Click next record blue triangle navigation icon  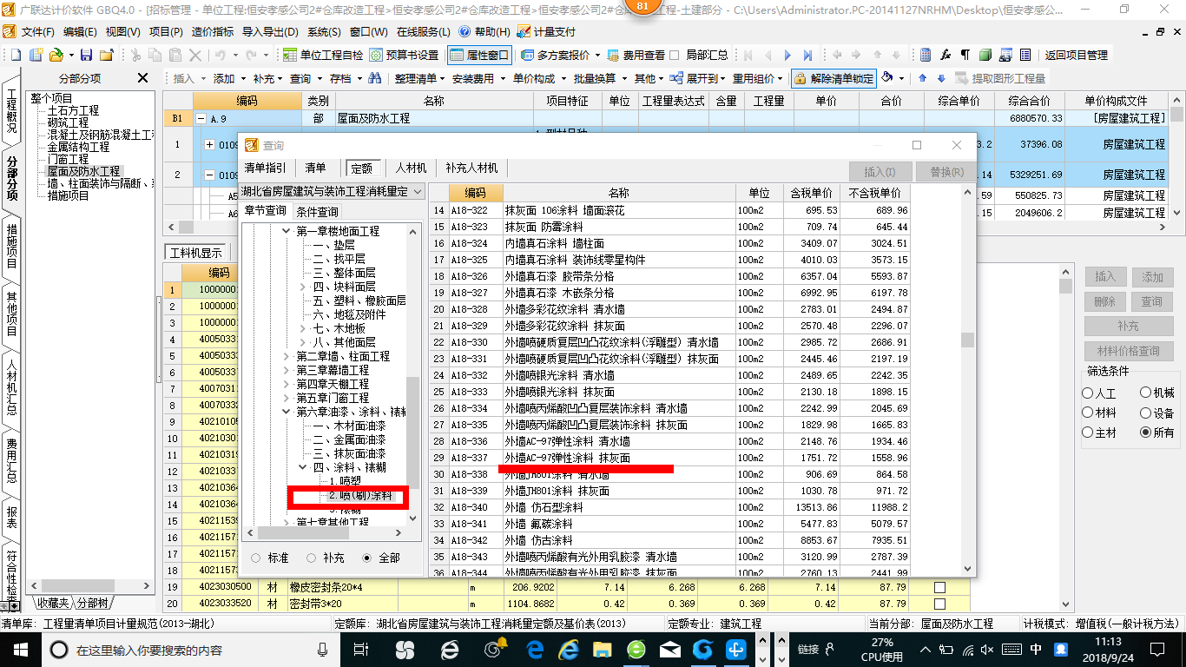[x=788, y=55]
